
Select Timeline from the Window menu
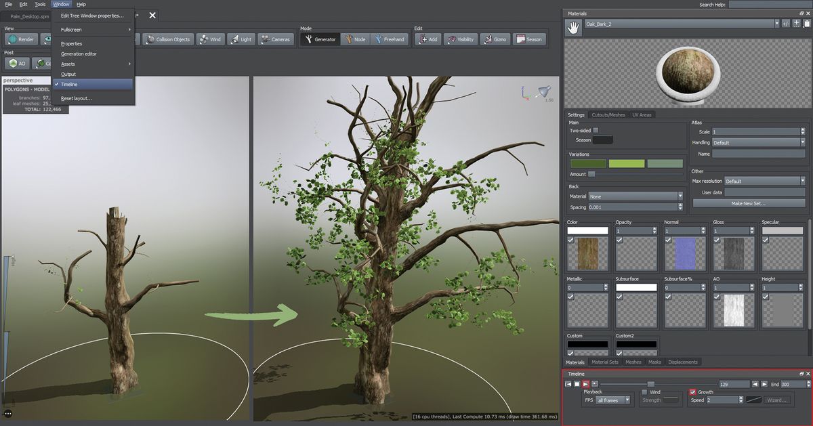tap(70, 84)
